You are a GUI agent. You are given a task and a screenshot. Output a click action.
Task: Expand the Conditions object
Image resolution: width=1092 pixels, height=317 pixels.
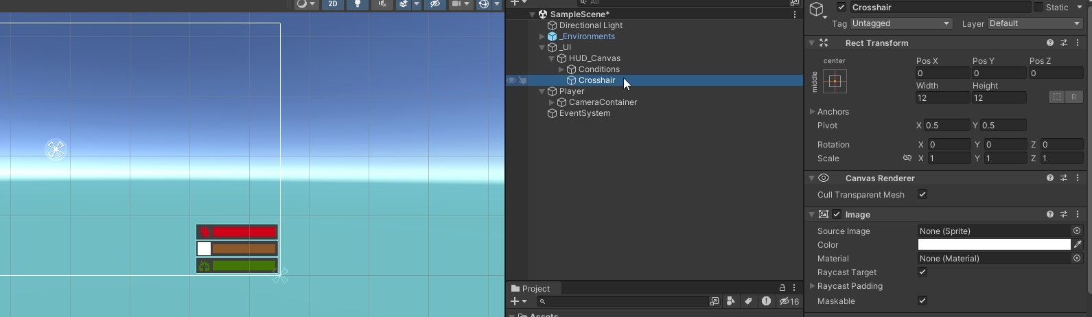(561, 69)
